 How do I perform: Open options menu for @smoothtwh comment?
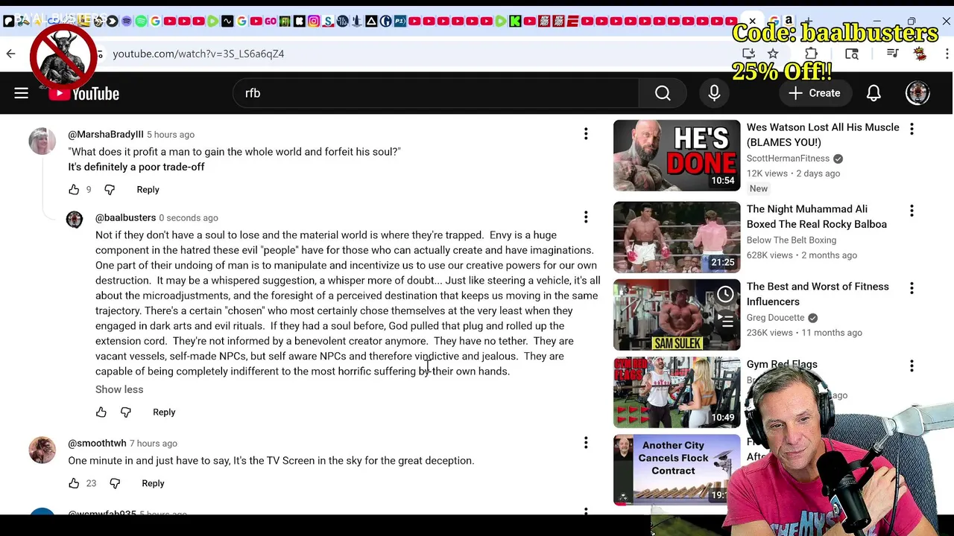586,443
